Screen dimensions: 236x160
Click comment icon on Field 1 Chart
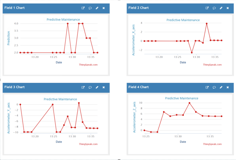90,8
